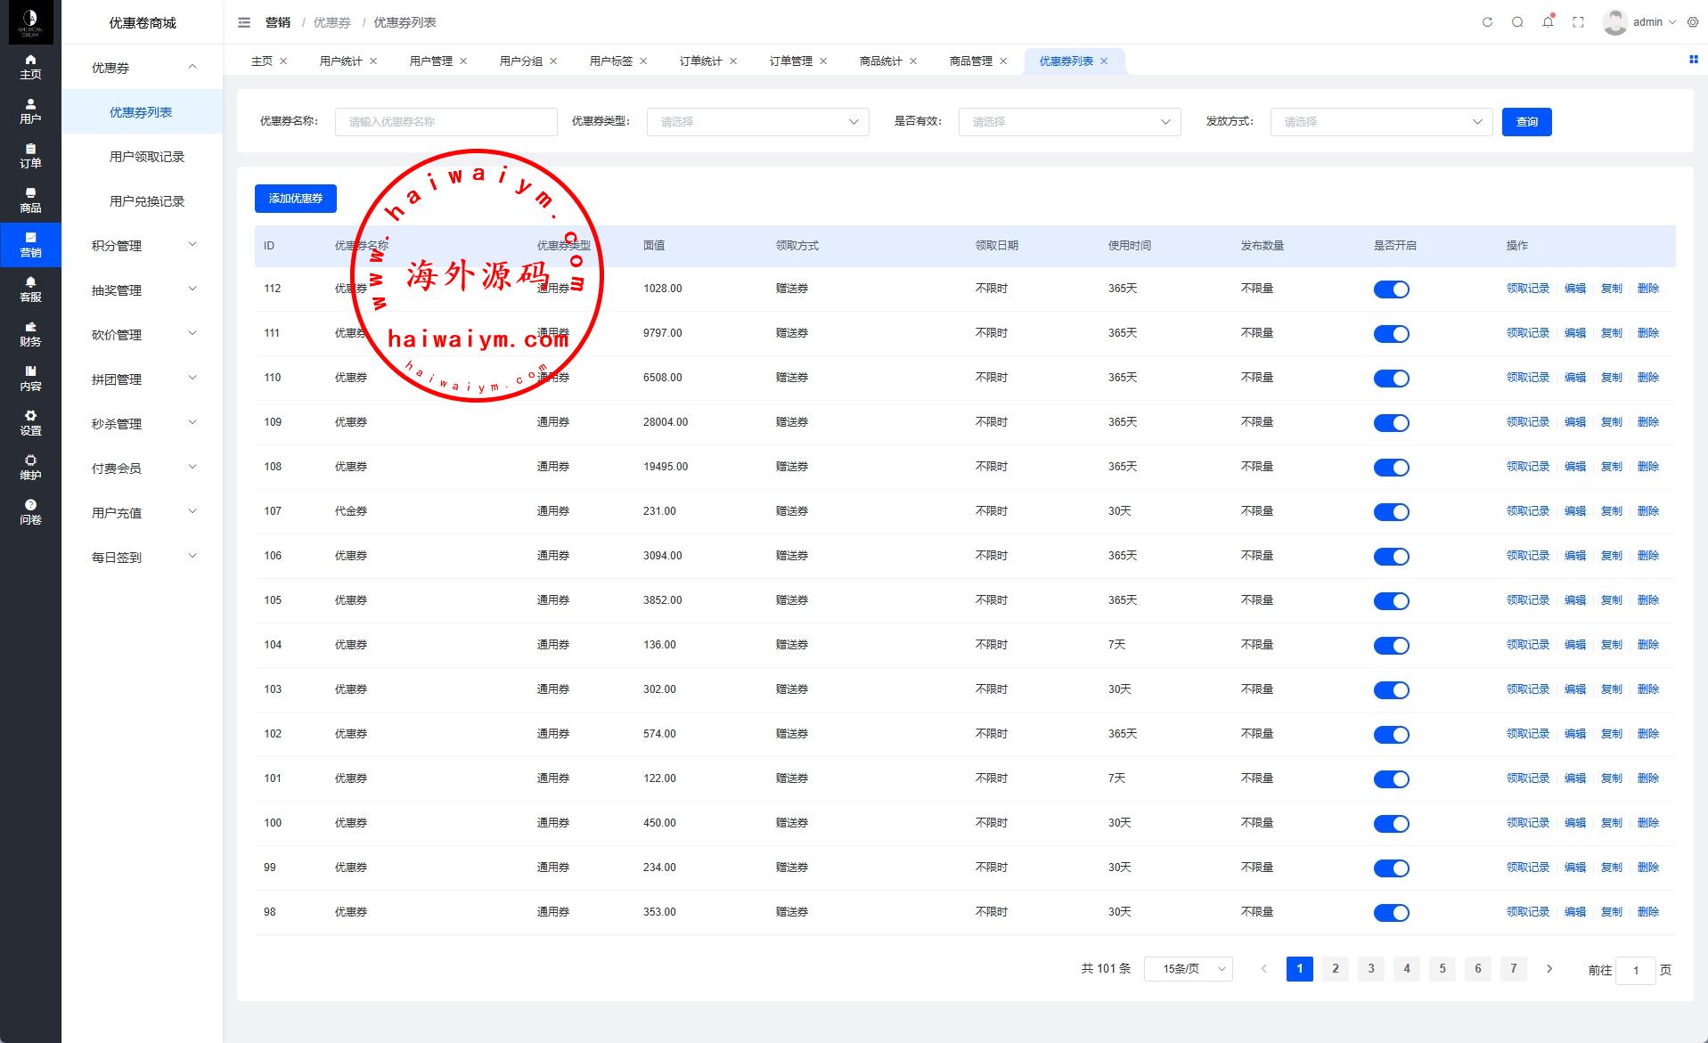
Task: Click the hamburger menu collapse icon
Action: click(x=244, y=22)
